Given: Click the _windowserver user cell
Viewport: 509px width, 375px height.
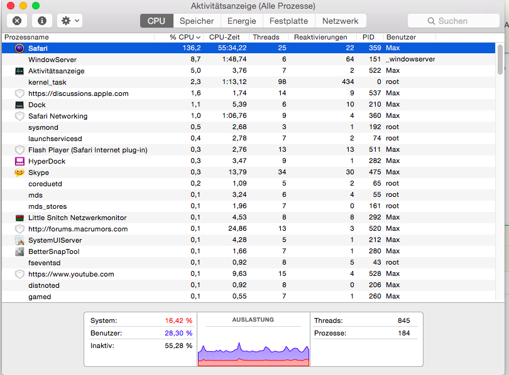Looking at the screenshot, I should tap(410, 60).
